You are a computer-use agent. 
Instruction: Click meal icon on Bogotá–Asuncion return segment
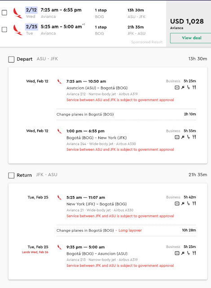click(194, 253)
